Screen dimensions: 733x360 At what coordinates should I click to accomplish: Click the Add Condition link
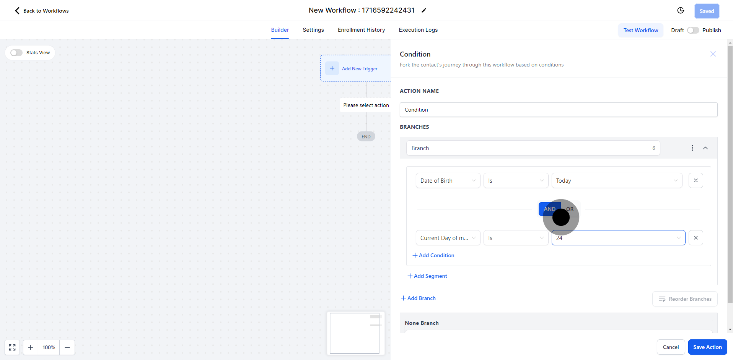pyautogui.click(x=433, y=255)
